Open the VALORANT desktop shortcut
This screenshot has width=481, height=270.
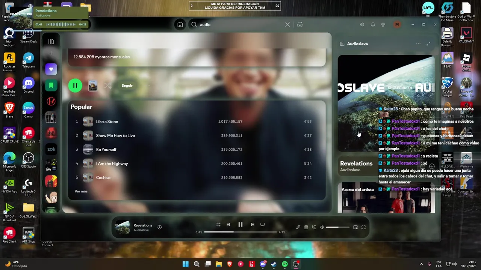[466, 35]
